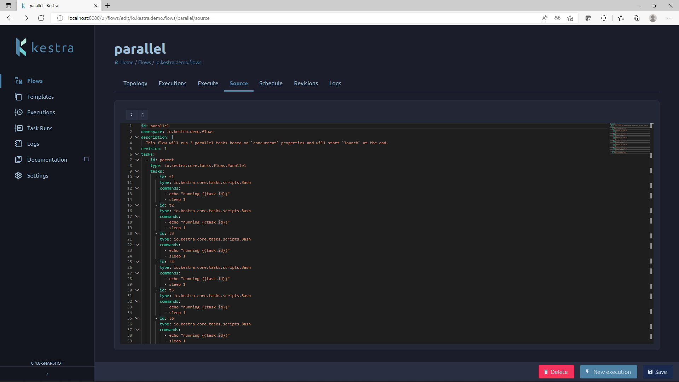Viewport: 679px width, 382px height.
Task: Toggle the Documentation external square icon
Action: 86,159
